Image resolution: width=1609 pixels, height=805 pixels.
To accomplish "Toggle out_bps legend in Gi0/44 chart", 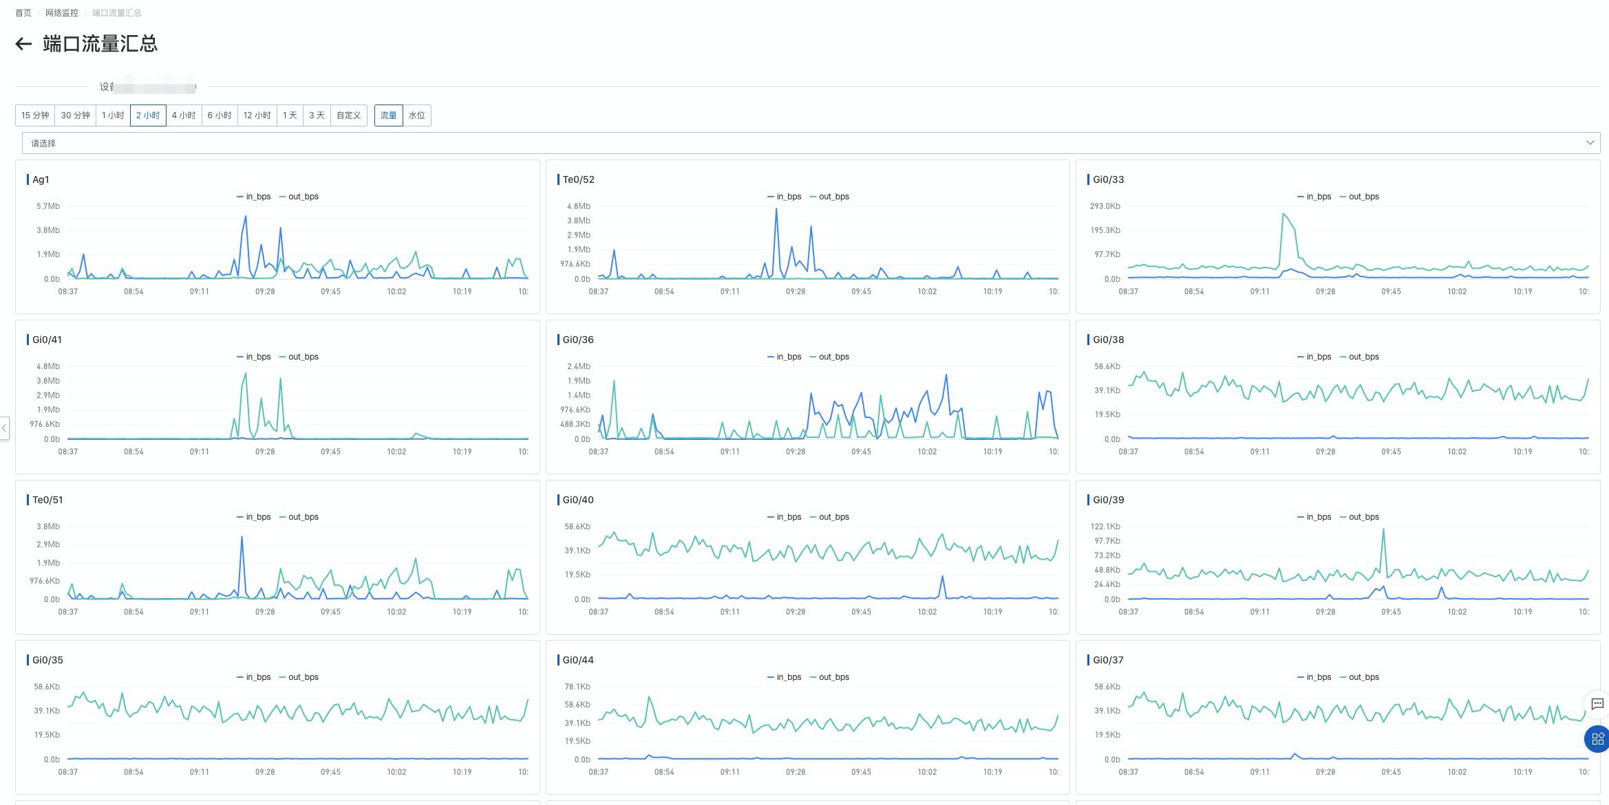I will click(x=829, y=677).
